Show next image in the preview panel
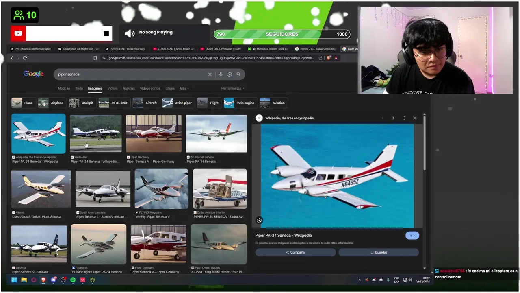Image resolution: width=520 pixels, height=293 pixels. [393, 118]
